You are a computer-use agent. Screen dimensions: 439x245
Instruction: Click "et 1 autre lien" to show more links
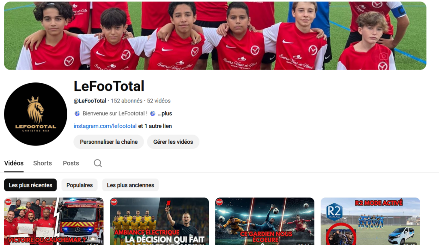(x=155, y=126)
